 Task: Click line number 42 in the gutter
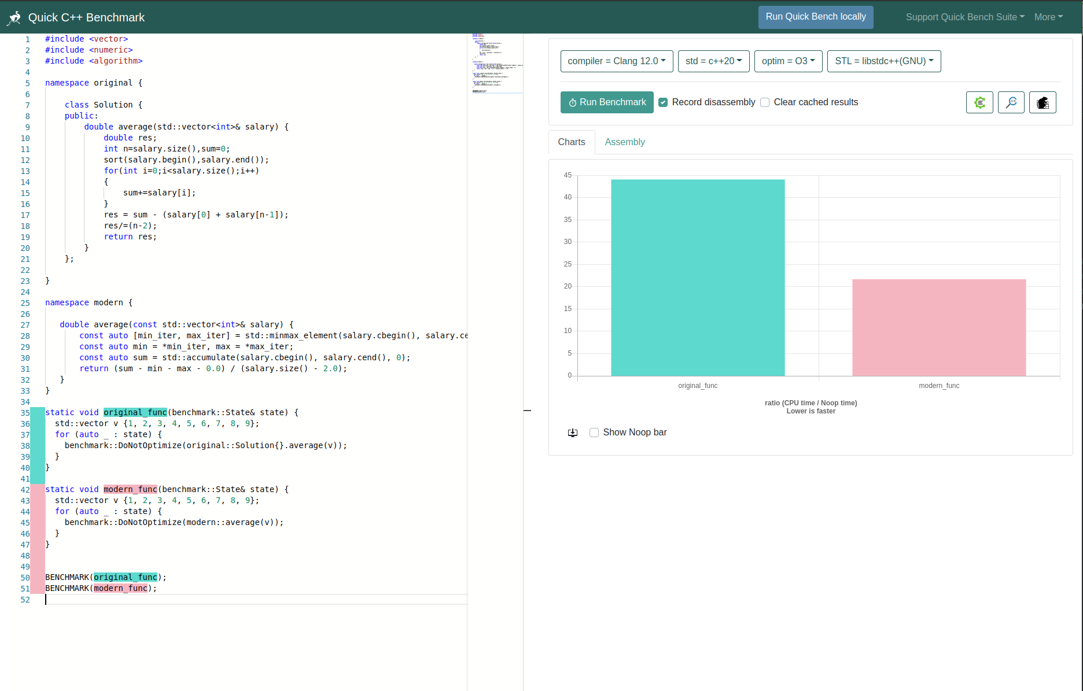click(25, 490)
